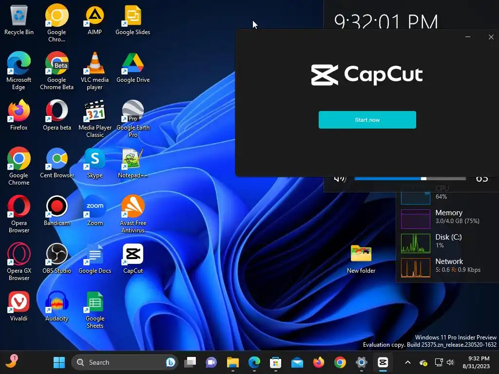The image size is (499, 374).
Task: Select the Google Chrome Beta shortcut
Action: coord(57,71)
